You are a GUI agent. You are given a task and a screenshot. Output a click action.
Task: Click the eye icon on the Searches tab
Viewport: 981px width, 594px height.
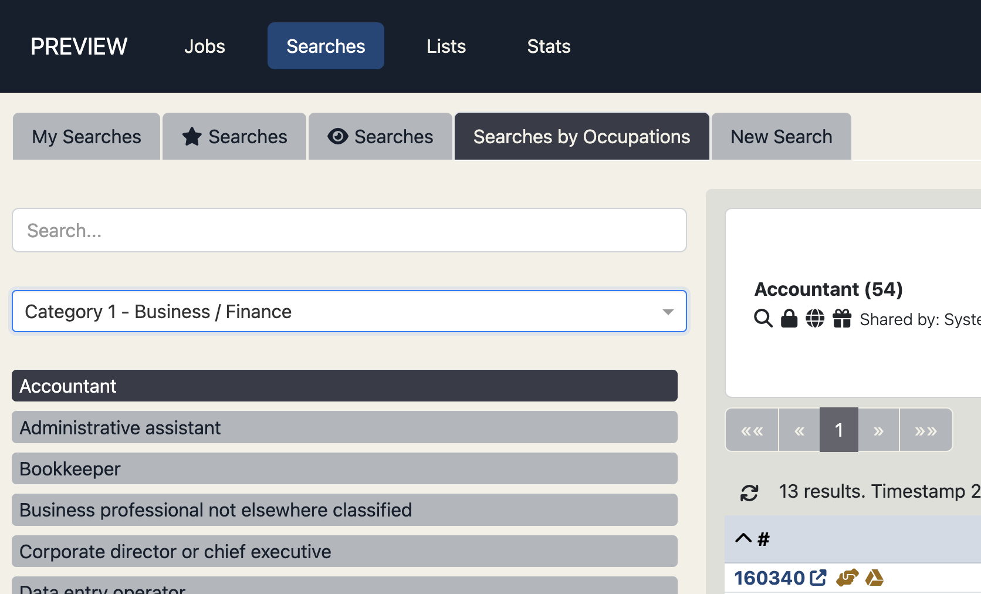click(x=337, y=136)
